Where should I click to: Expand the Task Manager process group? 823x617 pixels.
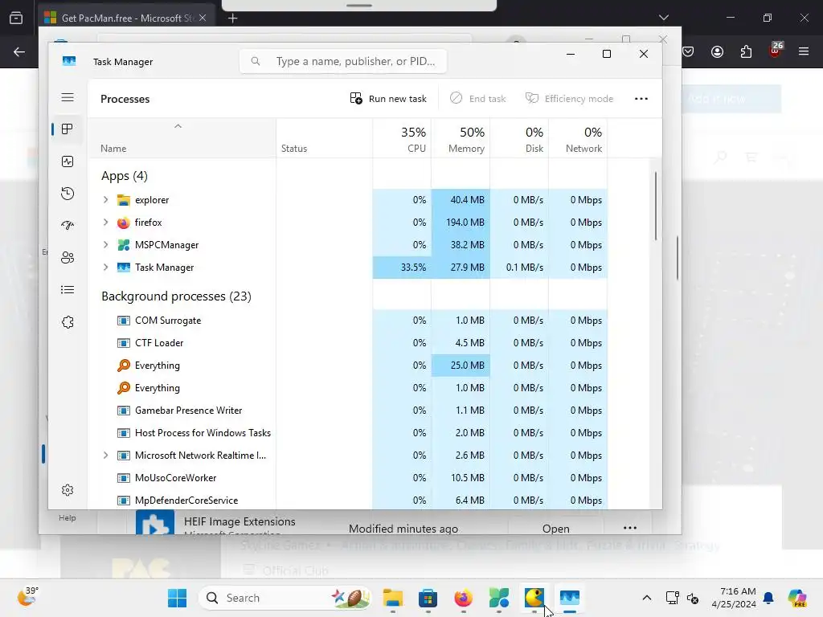(x=105, y=268)
